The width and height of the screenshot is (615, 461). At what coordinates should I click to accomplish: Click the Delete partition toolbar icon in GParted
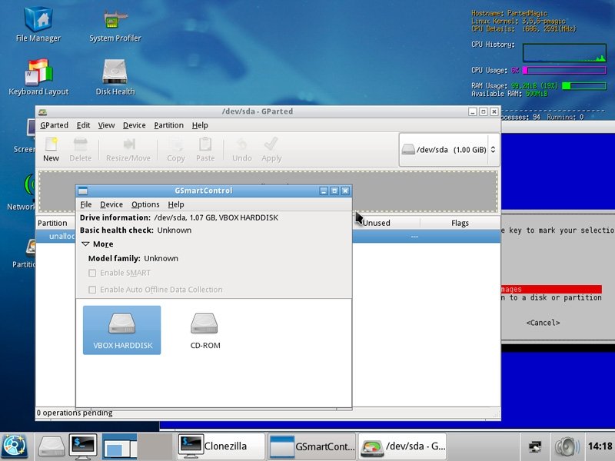point(81,150)
